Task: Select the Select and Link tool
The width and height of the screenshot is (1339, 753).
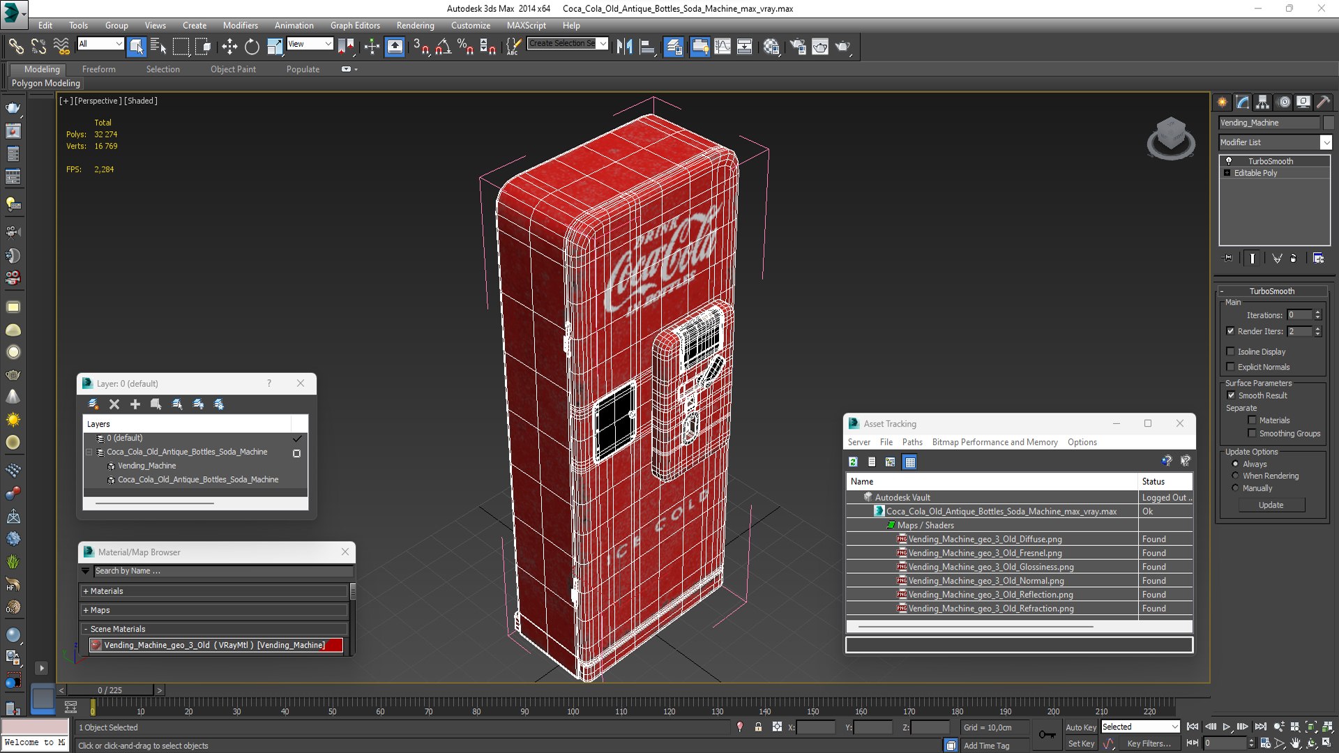Action: tap(15, 47)
